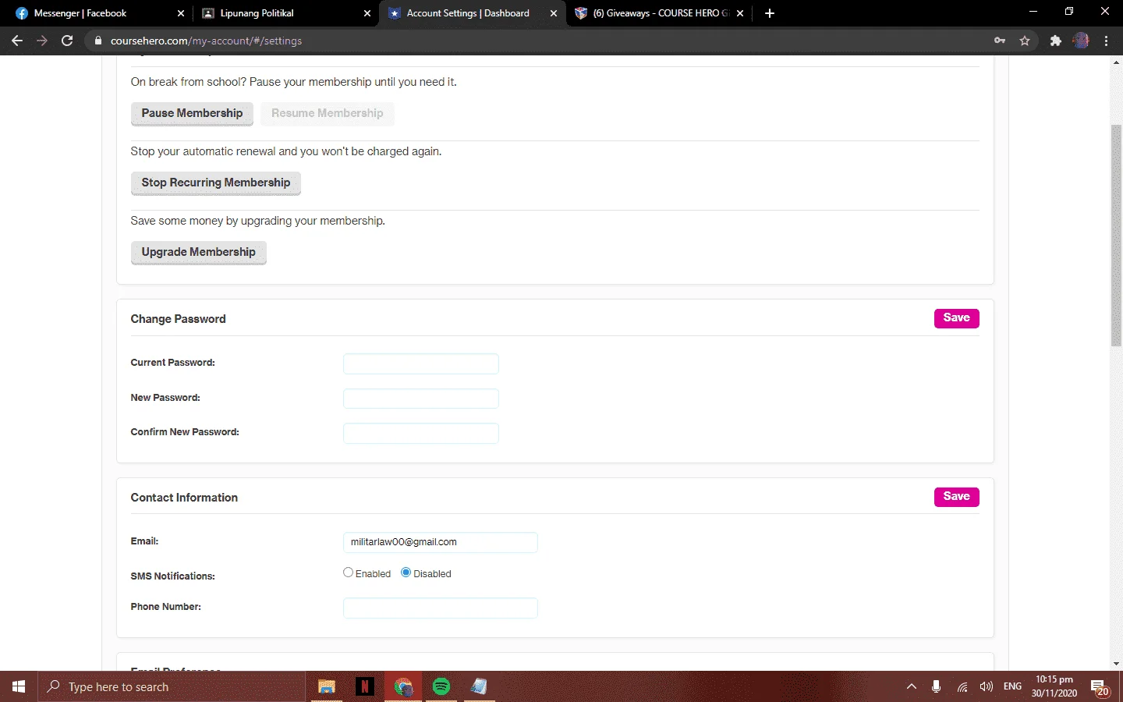Close the Messenger | Facebook tab

coord(181,13)
